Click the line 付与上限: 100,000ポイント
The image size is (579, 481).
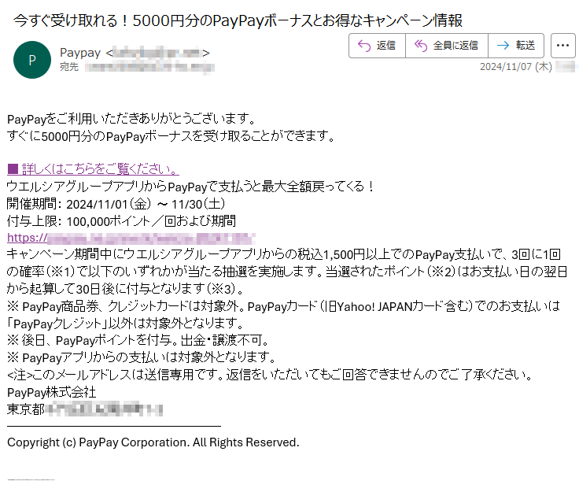tap(121, 221)
